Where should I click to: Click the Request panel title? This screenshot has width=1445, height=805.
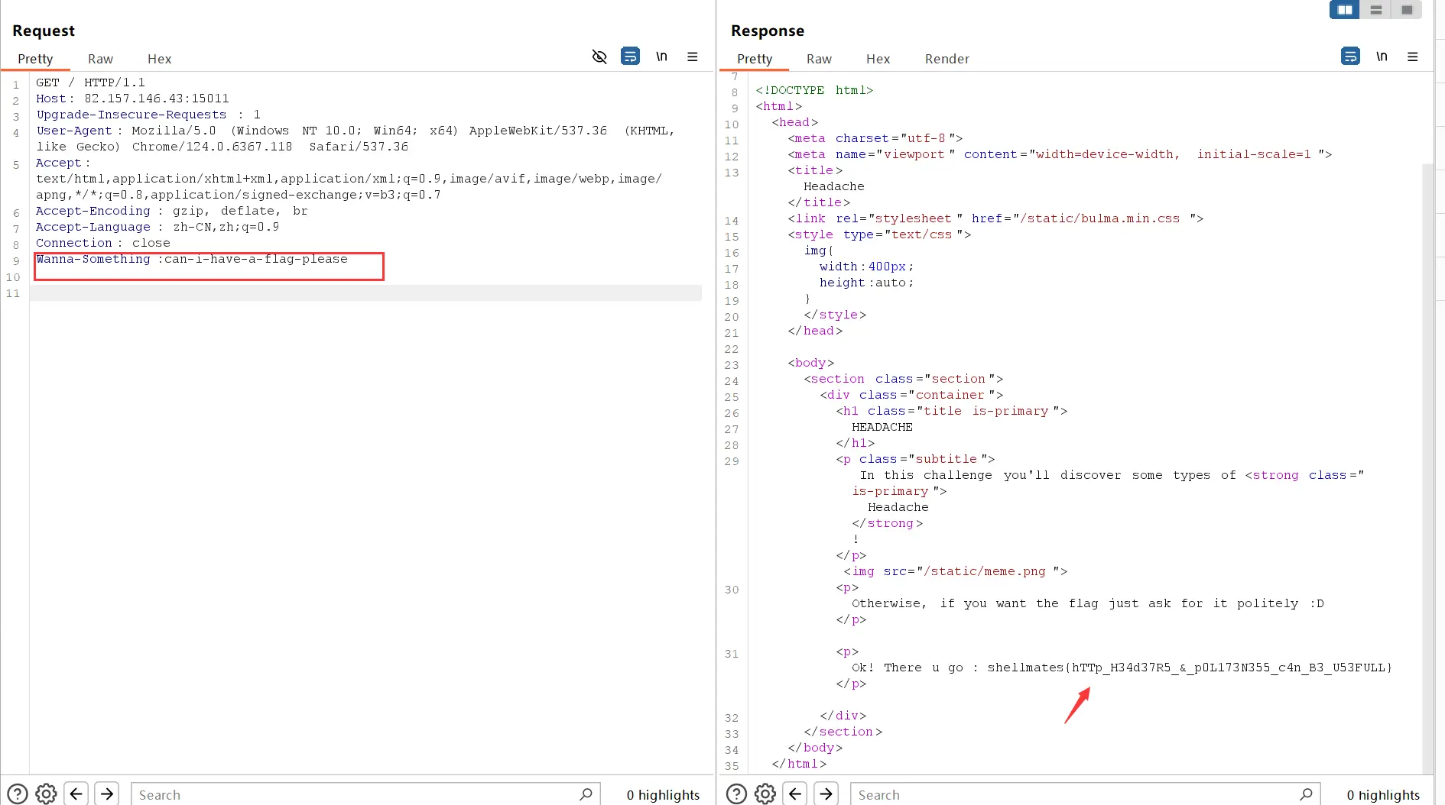pos(44,31)
